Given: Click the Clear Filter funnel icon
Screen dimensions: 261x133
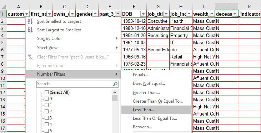Looking at the screenshot, I should click(x=30, y=57).
